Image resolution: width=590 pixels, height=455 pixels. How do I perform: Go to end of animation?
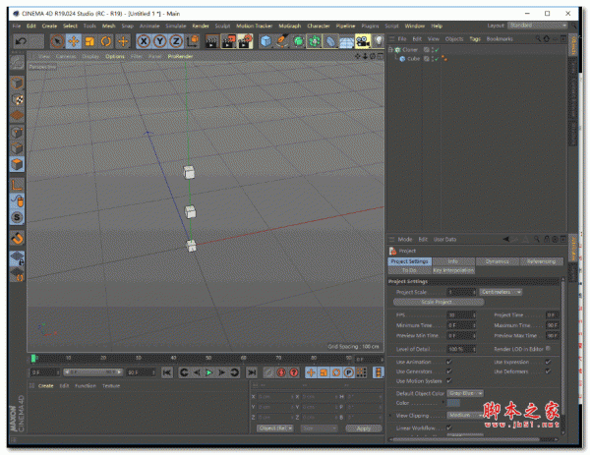pyautogui.click(x=252, y=372)
